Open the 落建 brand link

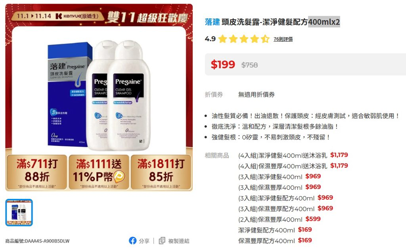[x=213, y=22]
